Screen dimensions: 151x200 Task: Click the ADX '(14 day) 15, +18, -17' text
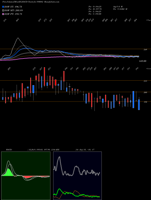coord(85,150)
